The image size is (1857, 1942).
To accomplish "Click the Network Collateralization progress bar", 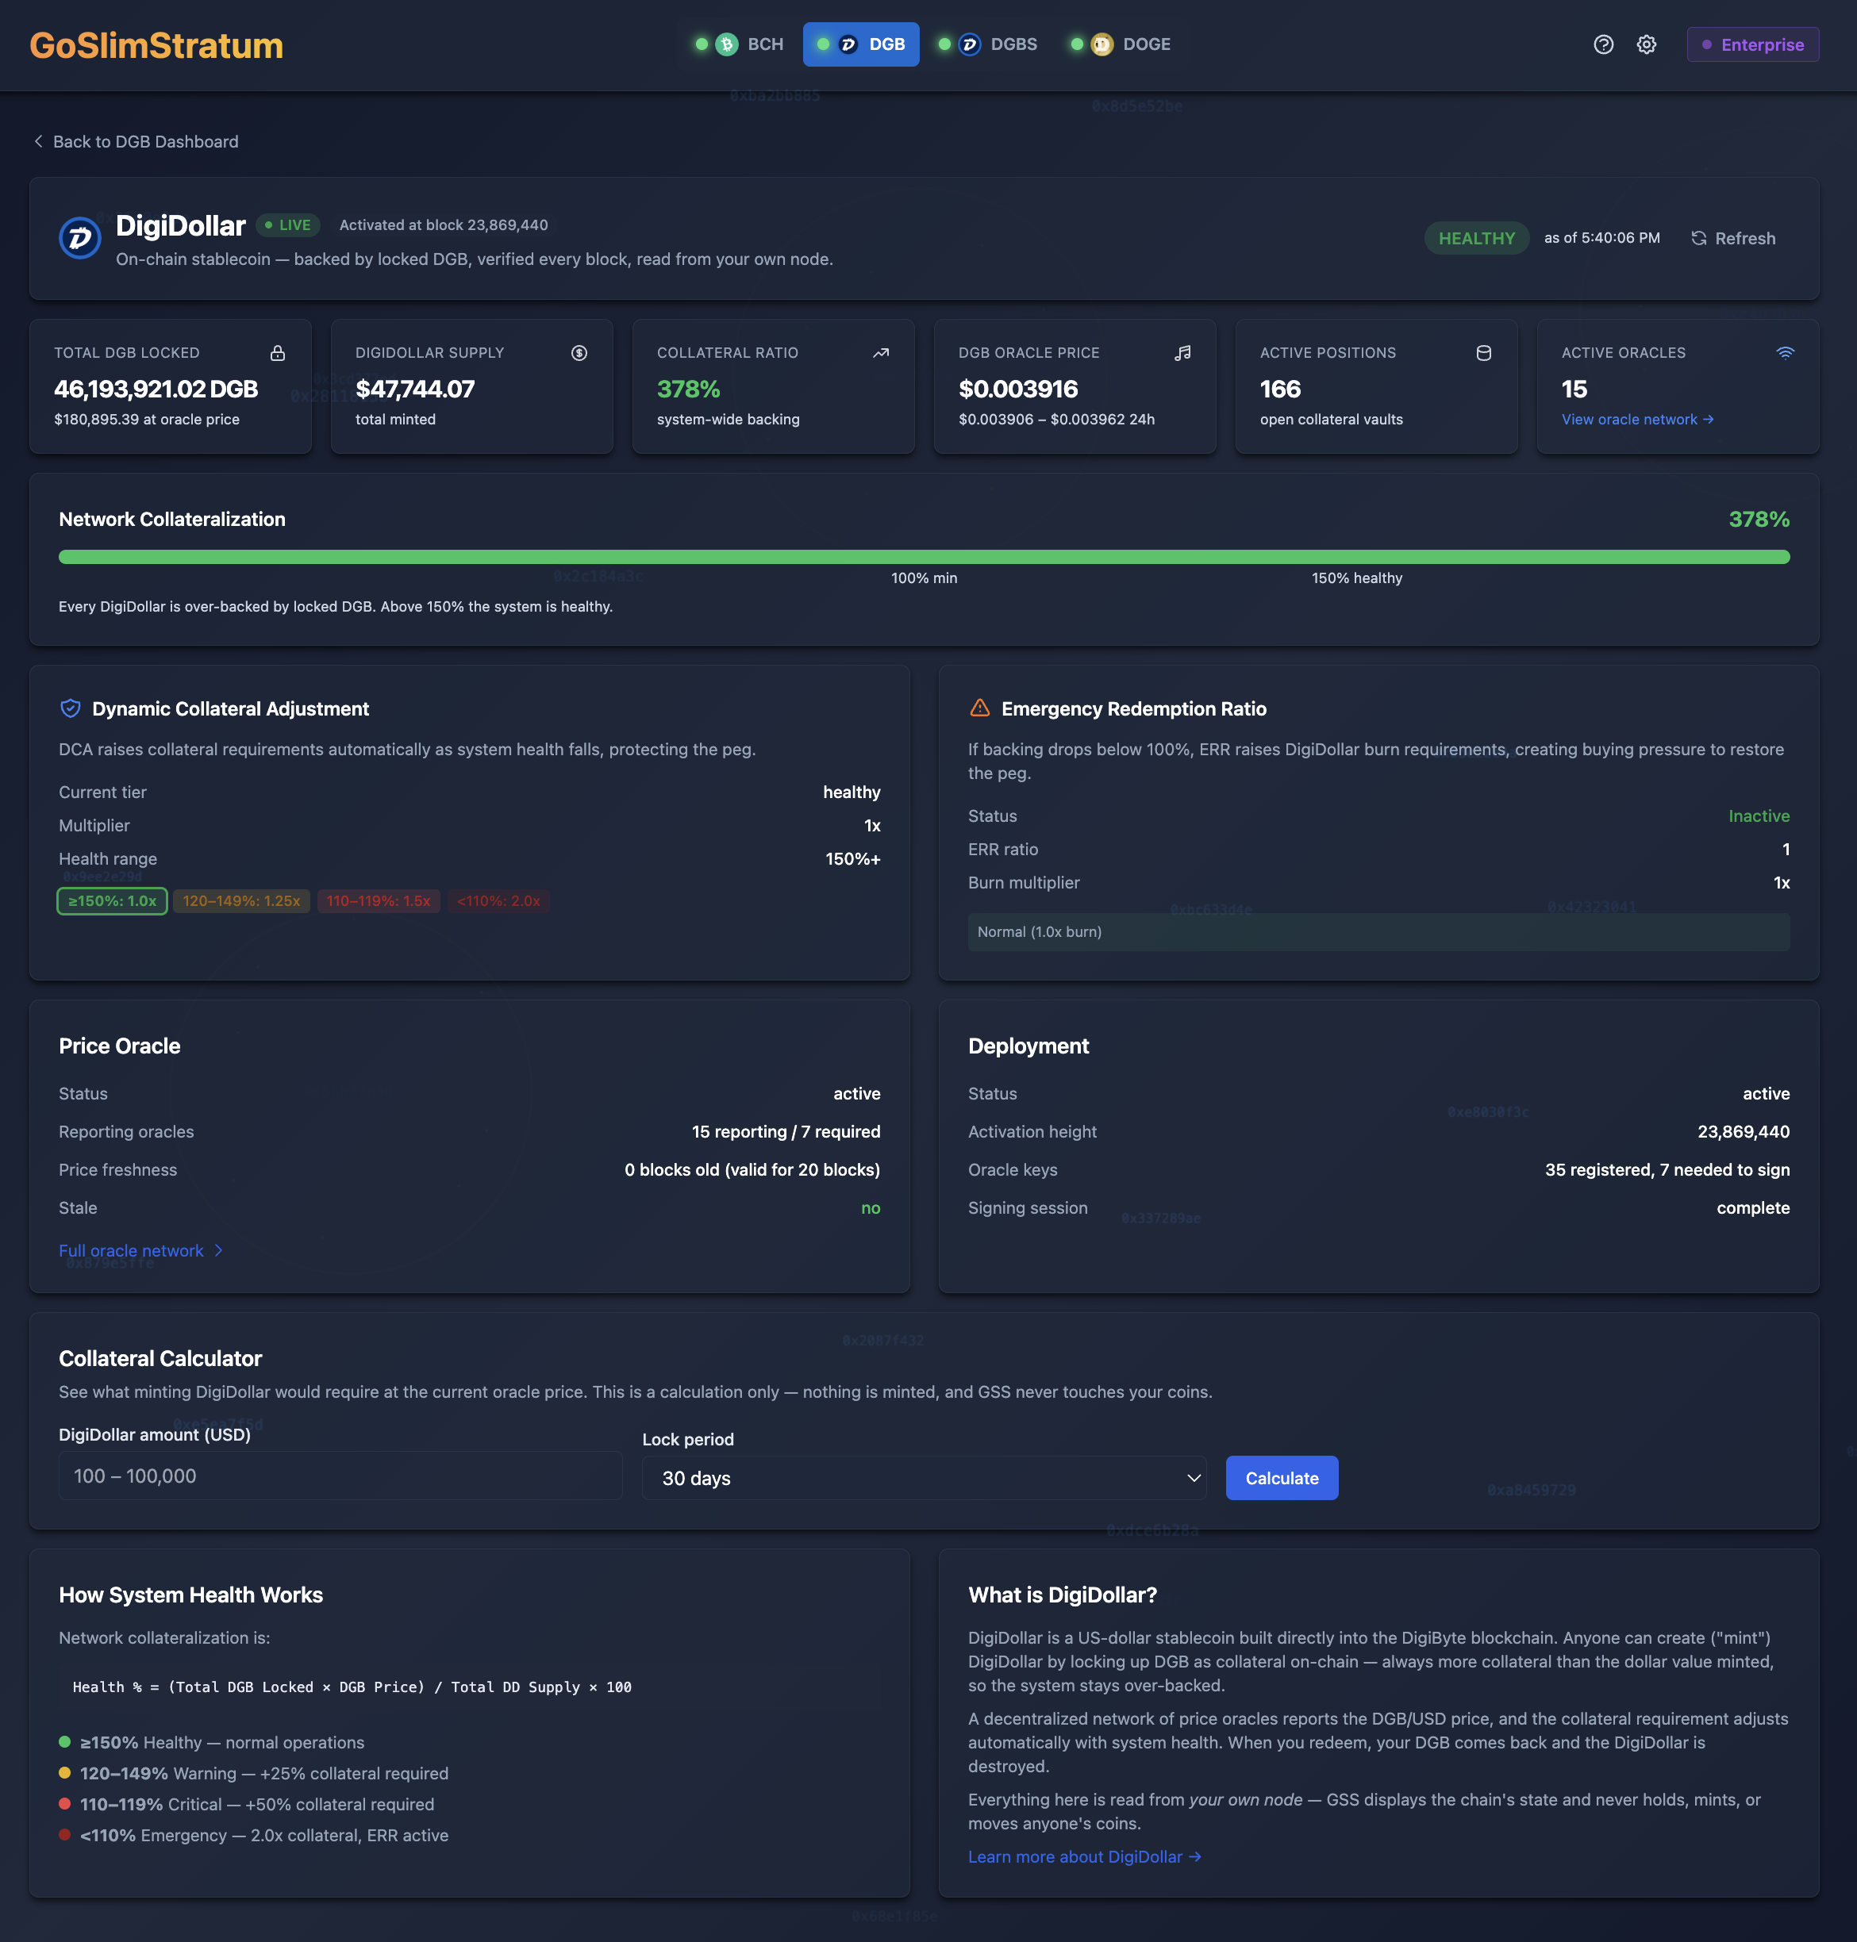I will pos(924,557).
